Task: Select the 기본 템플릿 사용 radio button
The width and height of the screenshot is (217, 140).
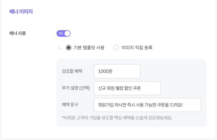Action: click(x=68, y=48)
